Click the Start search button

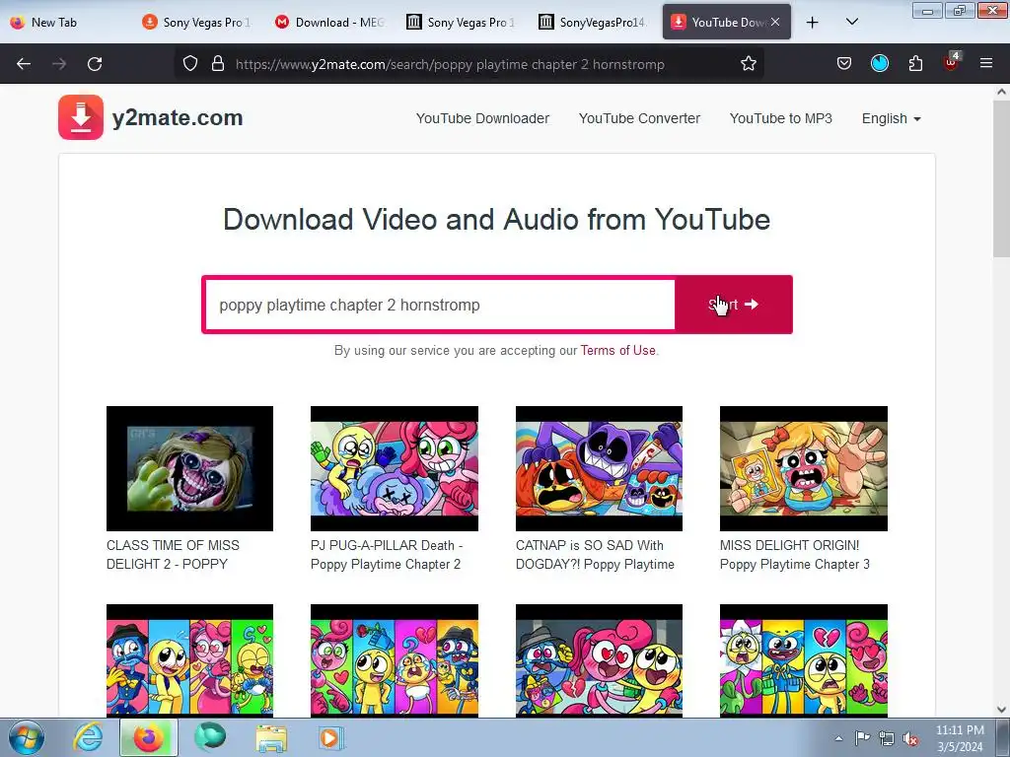(734, 305)
